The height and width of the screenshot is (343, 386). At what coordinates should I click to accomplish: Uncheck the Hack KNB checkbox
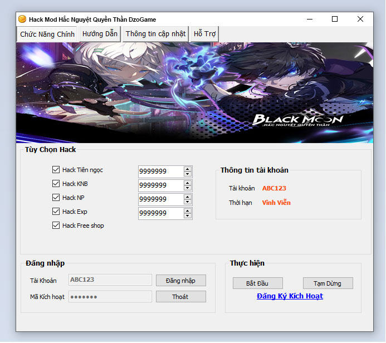click(56, 184)
